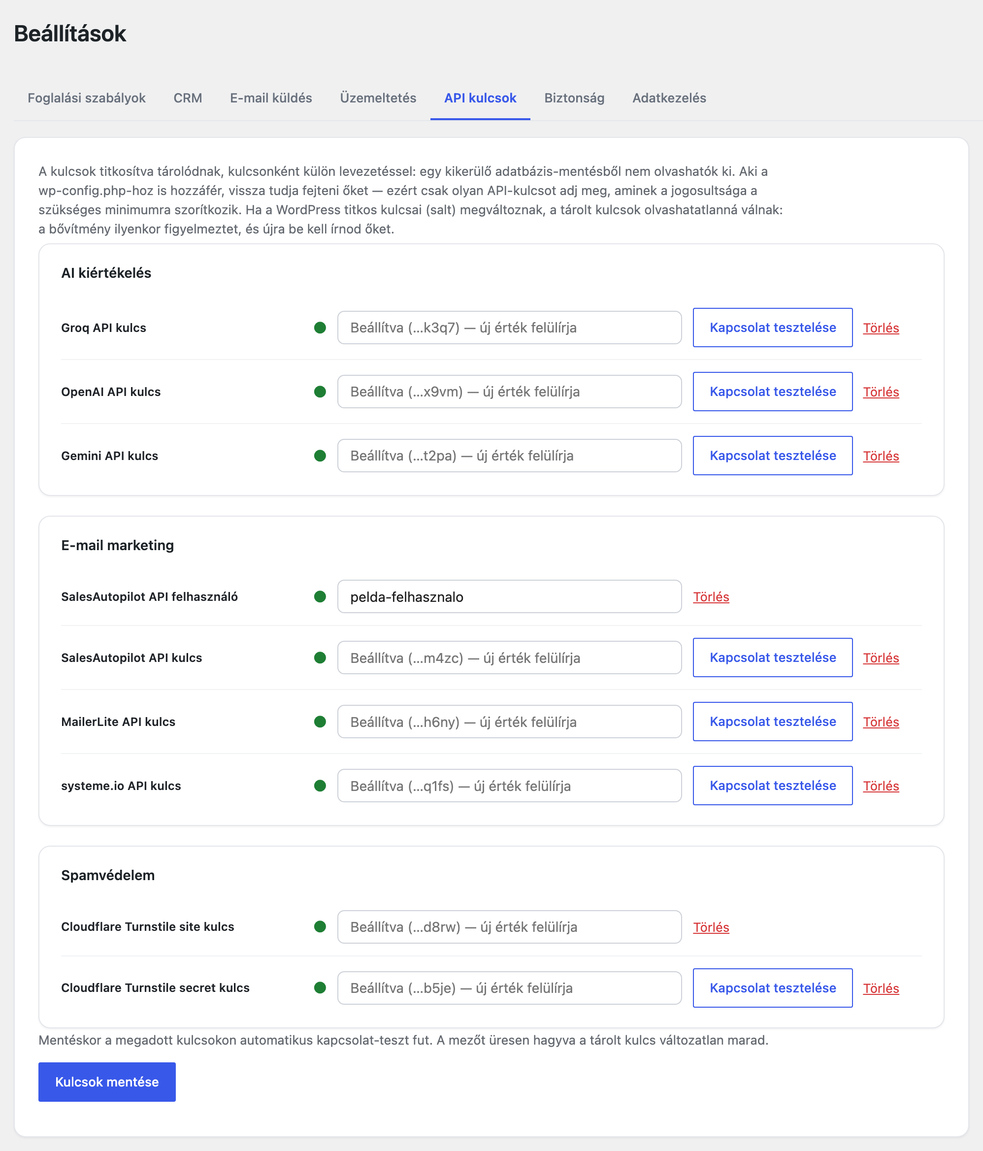This screenshot has width=983, height=1151.
Task: Open the Foglalási szabályok tab
Action: 87,98
